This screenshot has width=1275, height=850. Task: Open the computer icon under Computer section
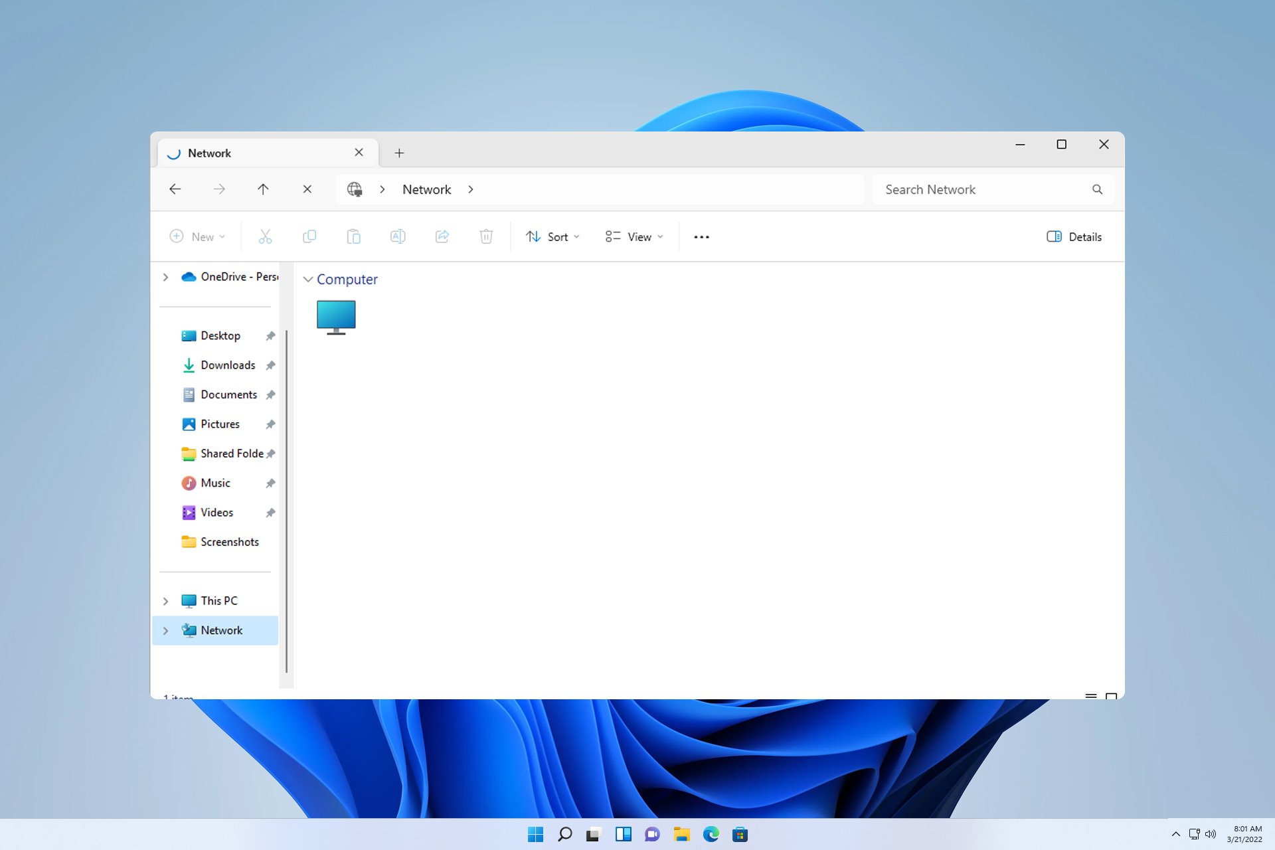[336, 317]
